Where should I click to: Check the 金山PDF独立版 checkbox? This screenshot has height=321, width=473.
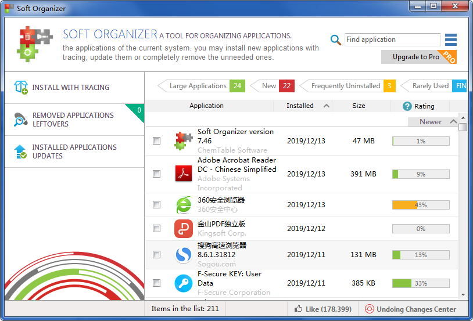(x=156, y=229)
